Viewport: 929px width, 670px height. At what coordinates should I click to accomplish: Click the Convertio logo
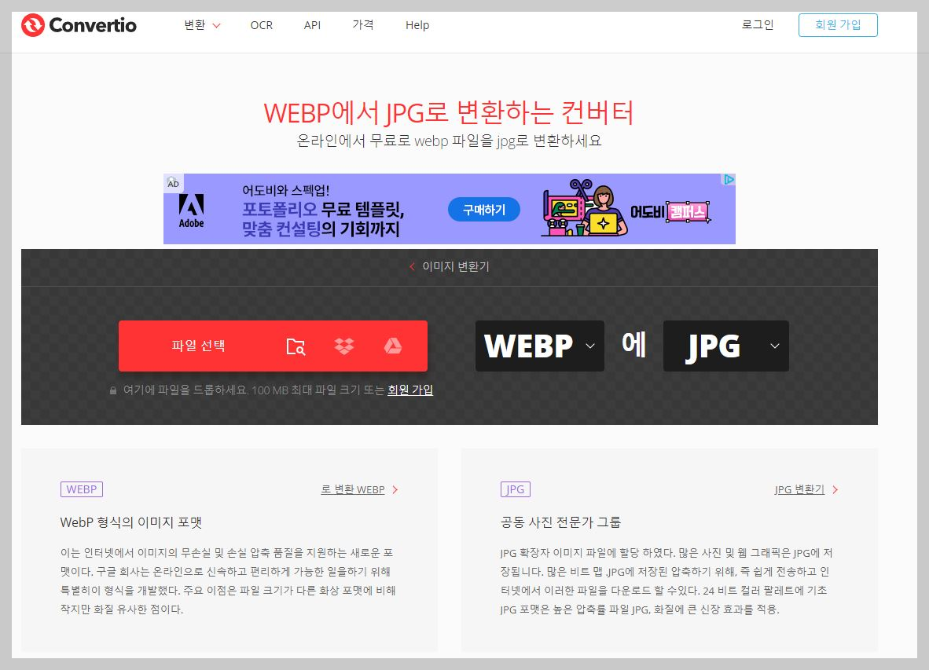click(79, 25)
